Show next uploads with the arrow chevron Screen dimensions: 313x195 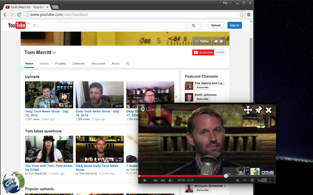(176, 97)
